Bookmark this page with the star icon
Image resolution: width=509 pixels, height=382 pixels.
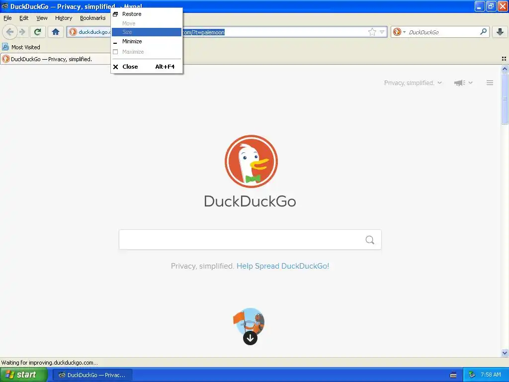372,32
